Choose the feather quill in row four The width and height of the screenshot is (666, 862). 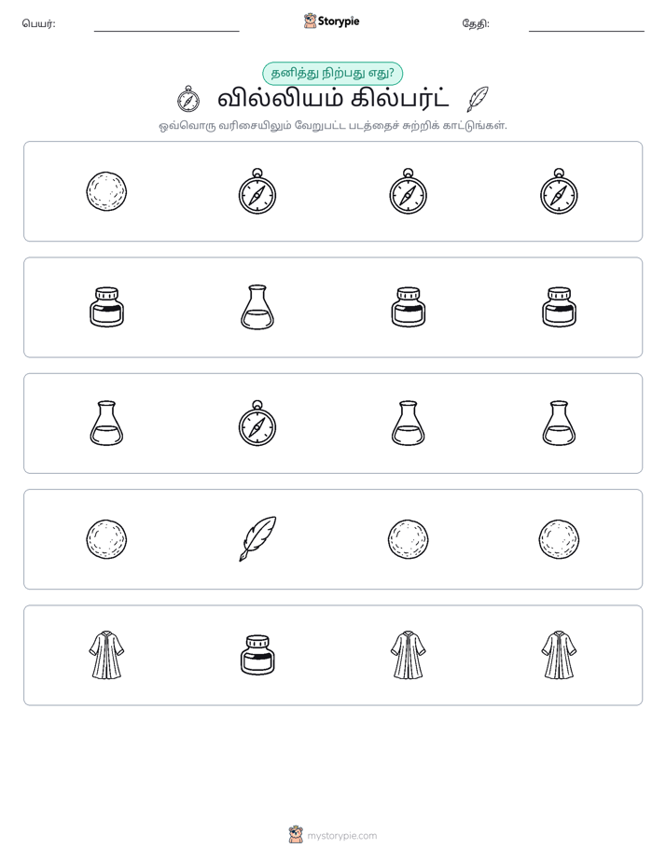pyautogui.click(x=257, y=539)
